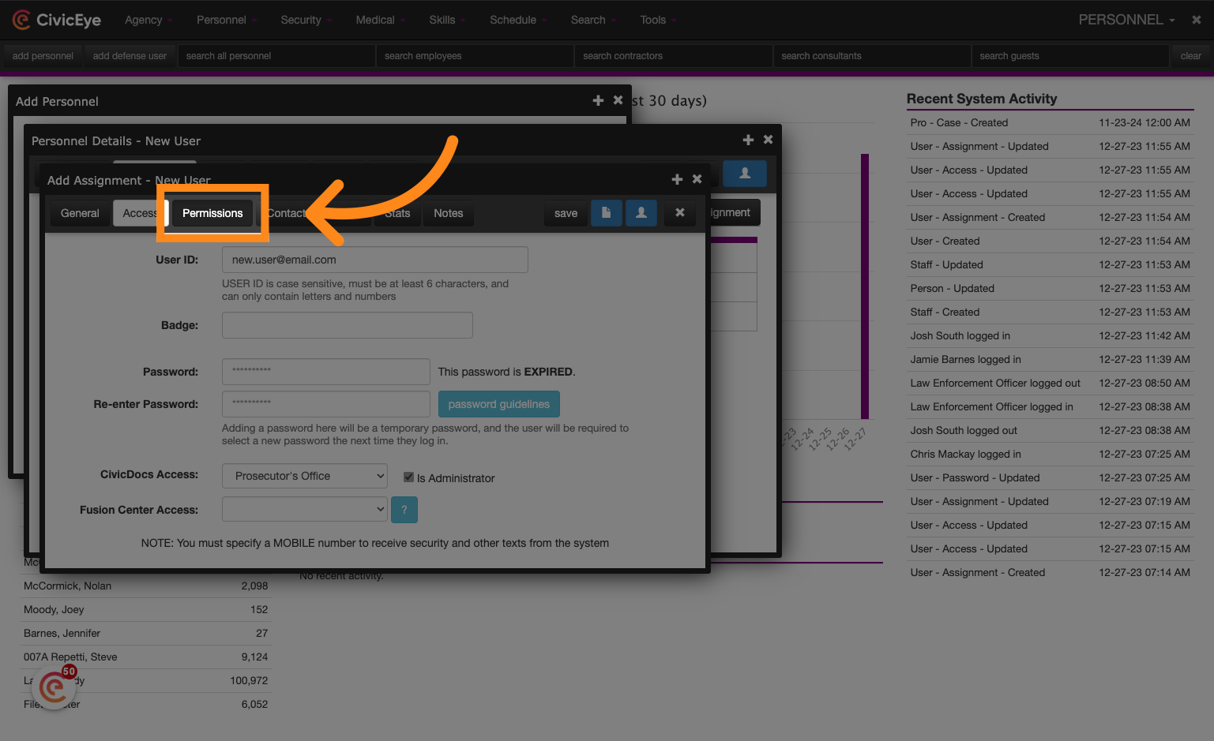
Task: Click 'Person - Updated' activity entry
Action: click(x=1050, y=288)
